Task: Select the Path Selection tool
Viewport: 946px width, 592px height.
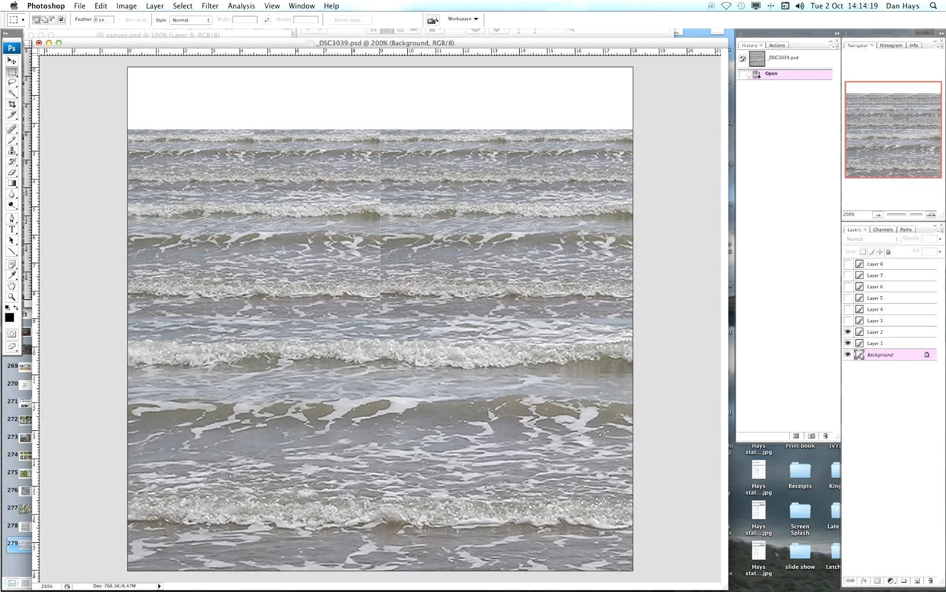Action: pyautogui.click(x=12, y=240)
